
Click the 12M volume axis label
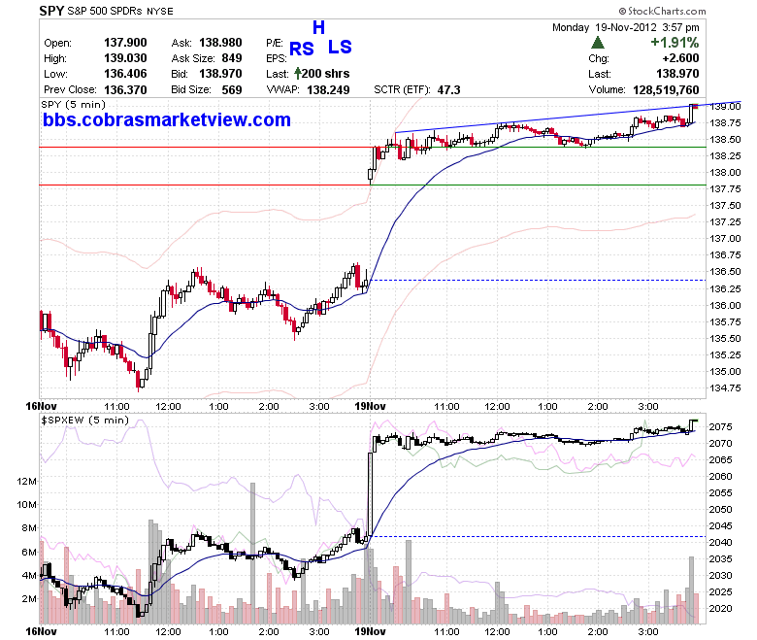[x=26, y=481]
